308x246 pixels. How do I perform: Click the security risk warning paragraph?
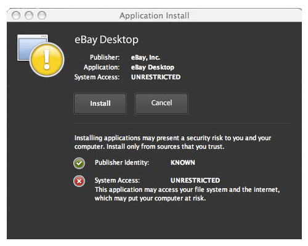[172, 142]
